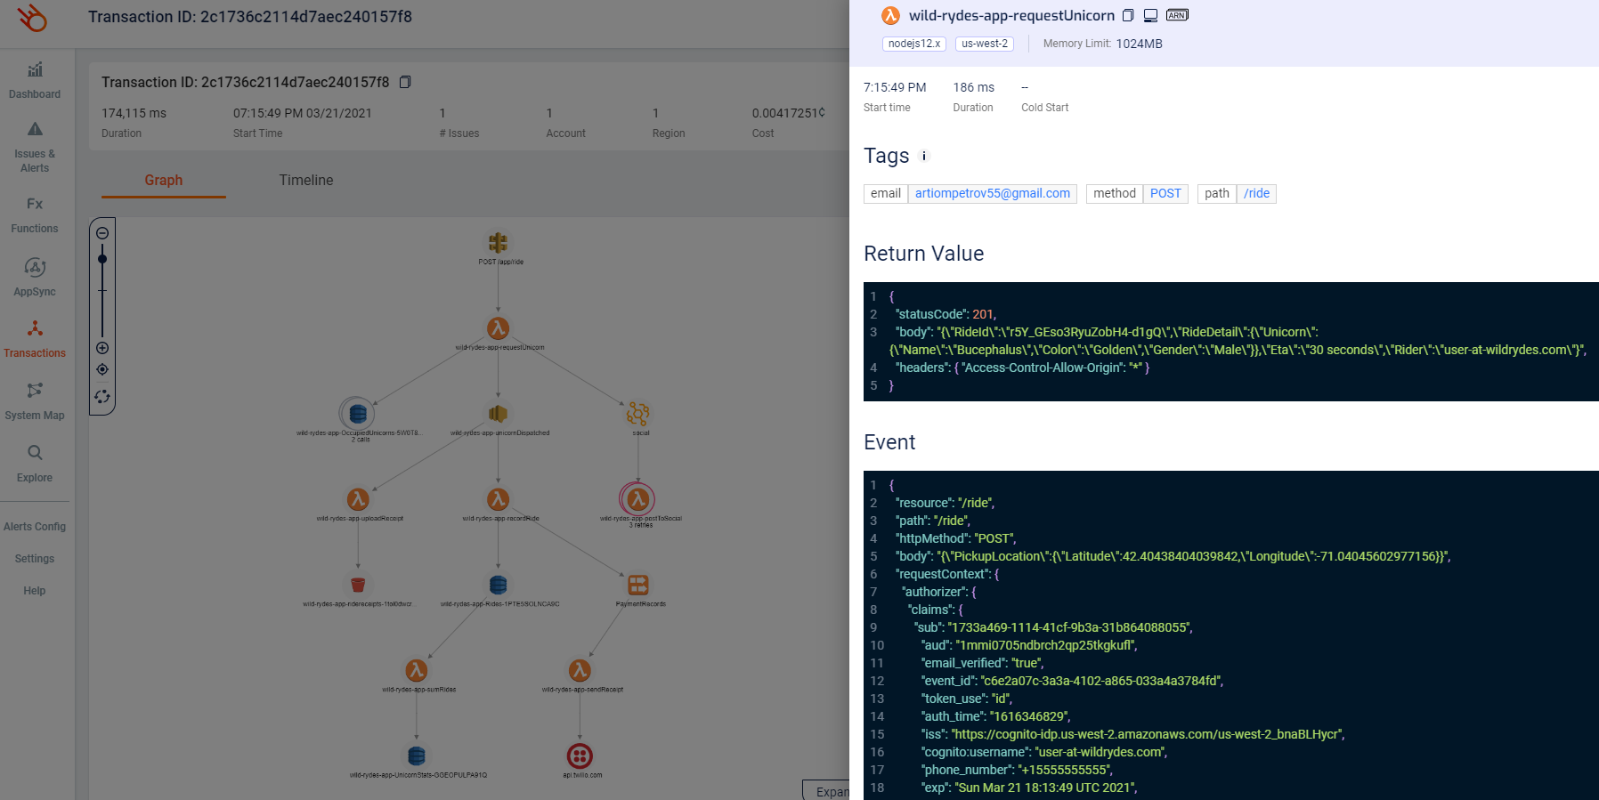Open the Explore search page
The height and width of the screenshot is (800, 1599).
35,464
